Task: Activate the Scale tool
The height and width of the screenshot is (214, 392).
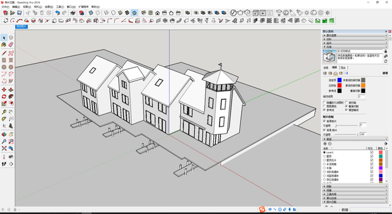Action: point(4,103)
